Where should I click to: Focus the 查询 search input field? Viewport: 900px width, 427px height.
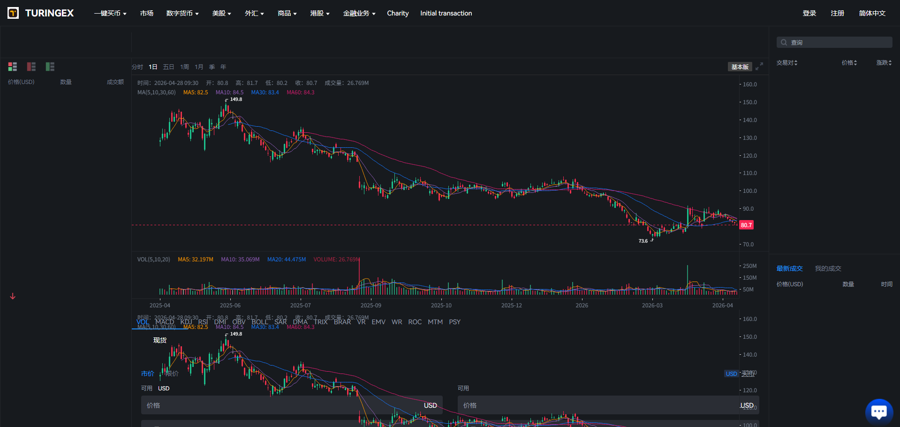tap(839, 43)
